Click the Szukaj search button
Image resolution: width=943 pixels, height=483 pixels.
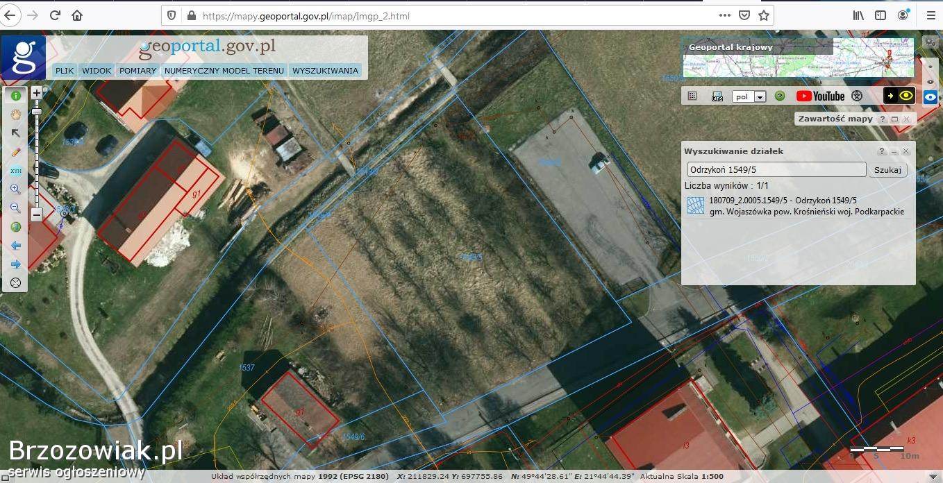coord(887,170)
